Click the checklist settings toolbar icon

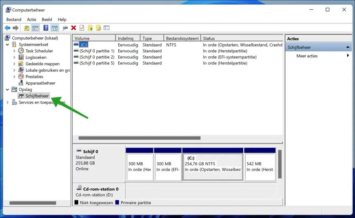pos(106,28)
